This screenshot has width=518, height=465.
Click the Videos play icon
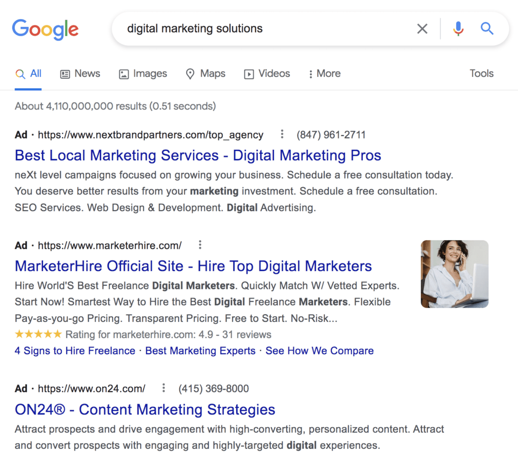(x=249, y=74)
